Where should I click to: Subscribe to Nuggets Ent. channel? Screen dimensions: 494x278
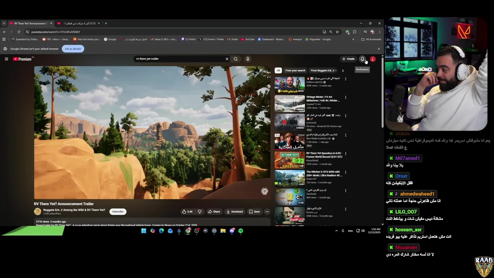[118, 212]
